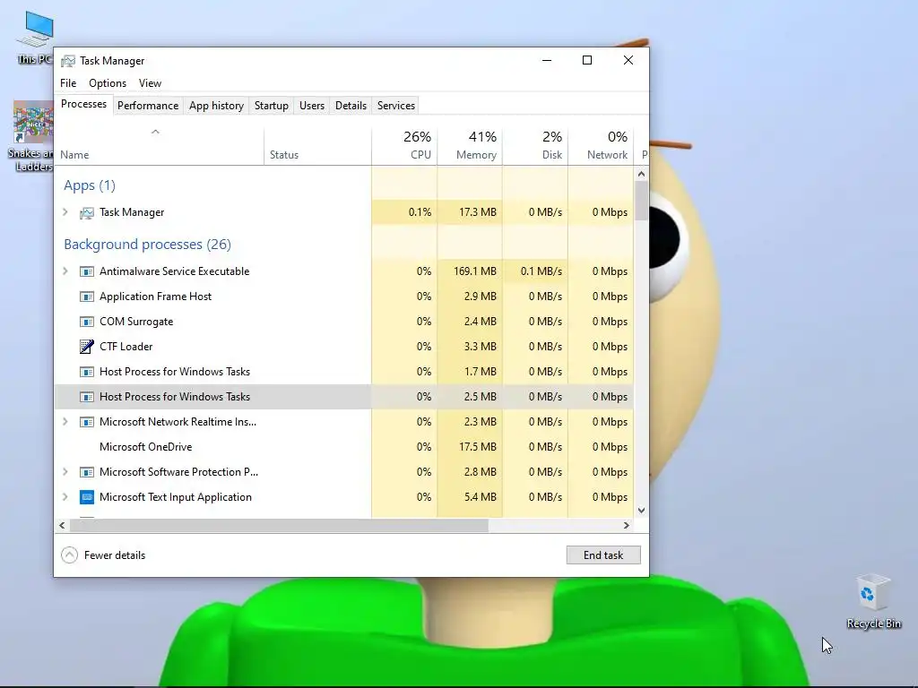Click the vertical scrollbar down arrow

[x=641, y=510]
